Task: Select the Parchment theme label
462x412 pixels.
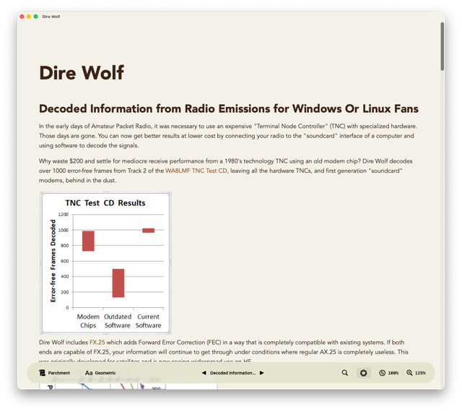Action: coord(59,373)
